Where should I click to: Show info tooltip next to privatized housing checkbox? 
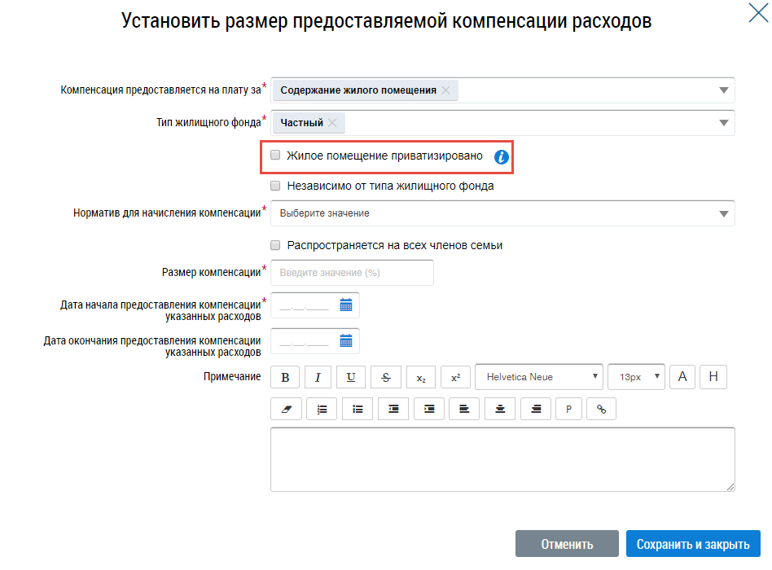tap(502, 156)
